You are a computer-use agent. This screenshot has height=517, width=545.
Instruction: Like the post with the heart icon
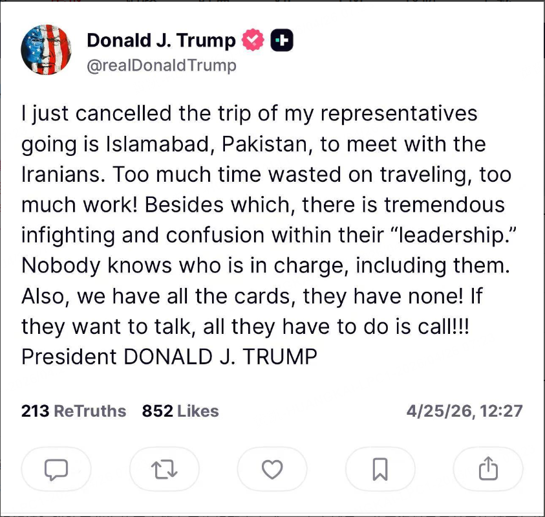(272, 469)
